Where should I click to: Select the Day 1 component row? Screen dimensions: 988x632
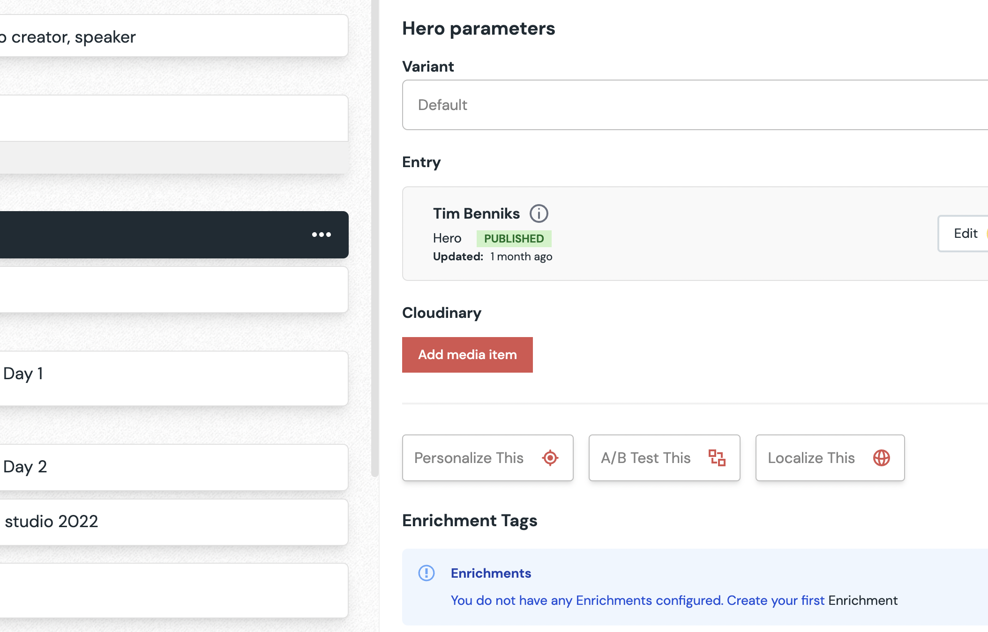coord(173,378)
